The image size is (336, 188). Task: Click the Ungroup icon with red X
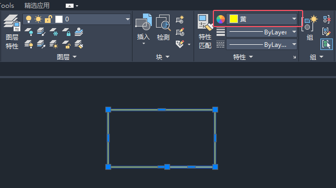[327, 19]
